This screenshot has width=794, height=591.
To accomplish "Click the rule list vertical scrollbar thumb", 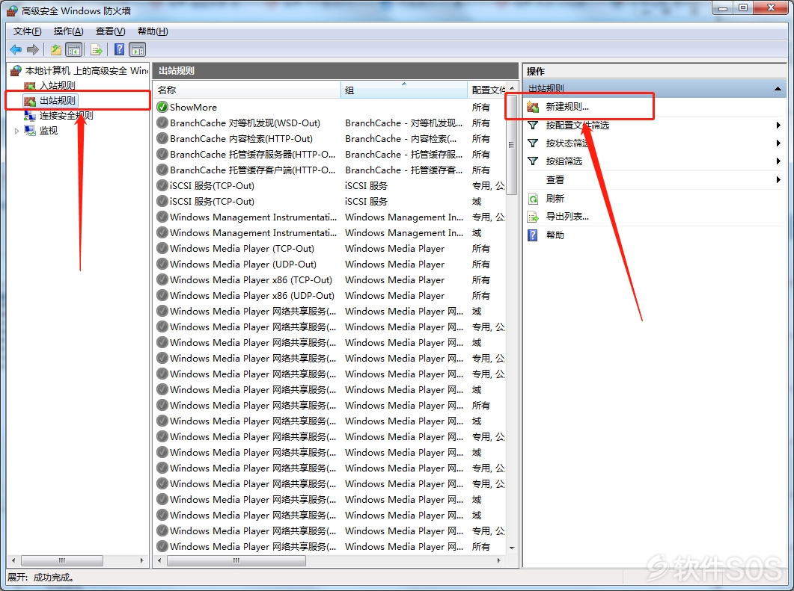I will point(511,145).
